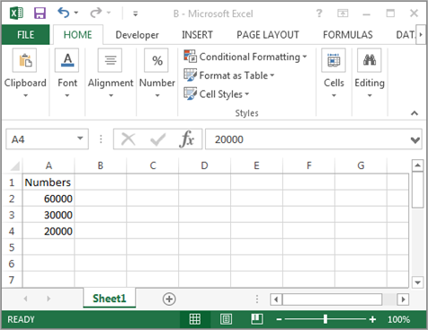The height and width of the screenshot is (330, 428).
Task: Open Customize Quick Access Toolbar menu
Action: 136,13
